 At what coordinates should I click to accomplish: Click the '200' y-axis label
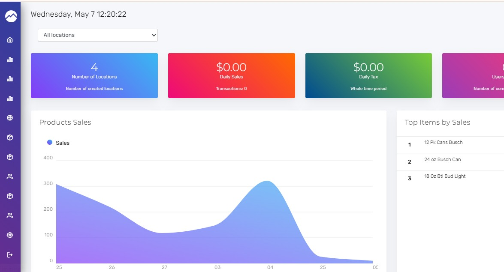coord(48,209)
